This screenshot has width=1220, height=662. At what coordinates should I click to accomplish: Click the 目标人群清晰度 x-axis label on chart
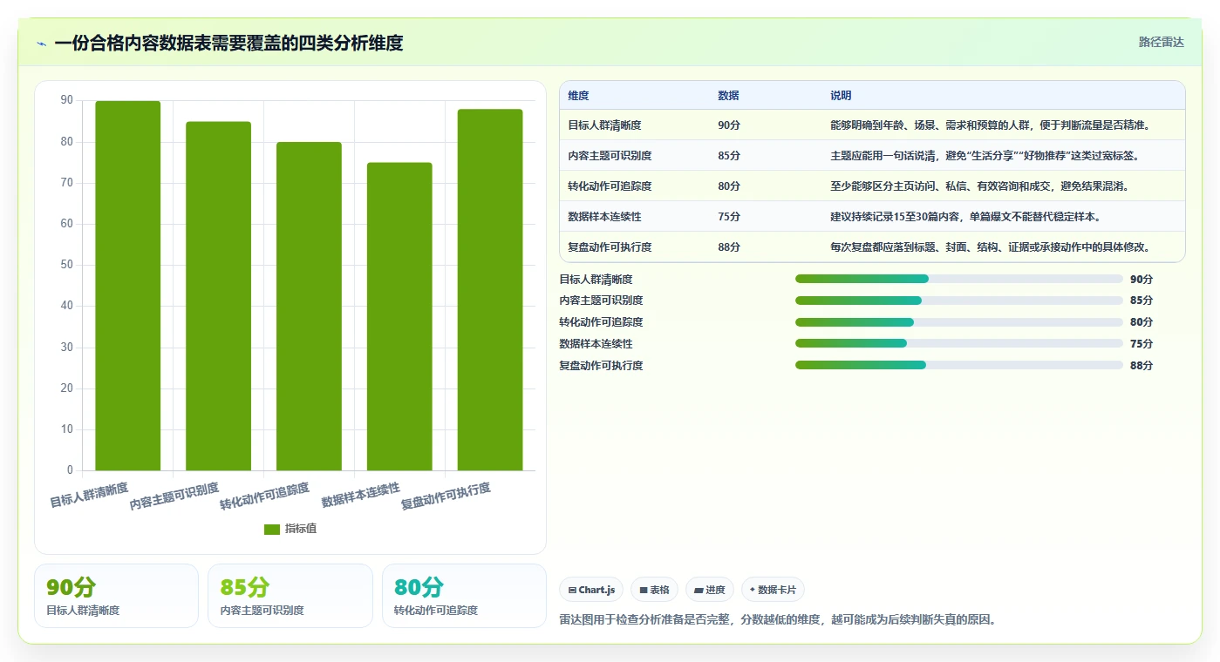(x=89, y=495)
